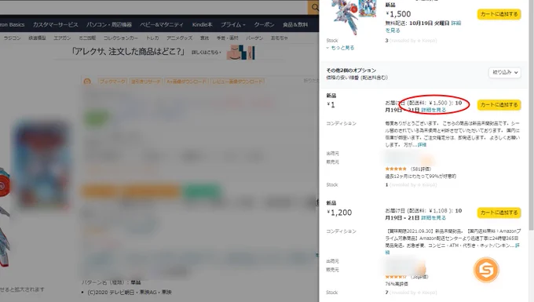The height and width of the screenshot is (302, 534).
Task: Add the ¥1 offer to cart
Action: (x=499, y=105)
